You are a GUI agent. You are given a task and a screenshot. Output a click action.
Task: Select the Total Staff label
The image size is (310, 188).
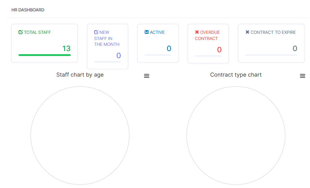[37, 32]
